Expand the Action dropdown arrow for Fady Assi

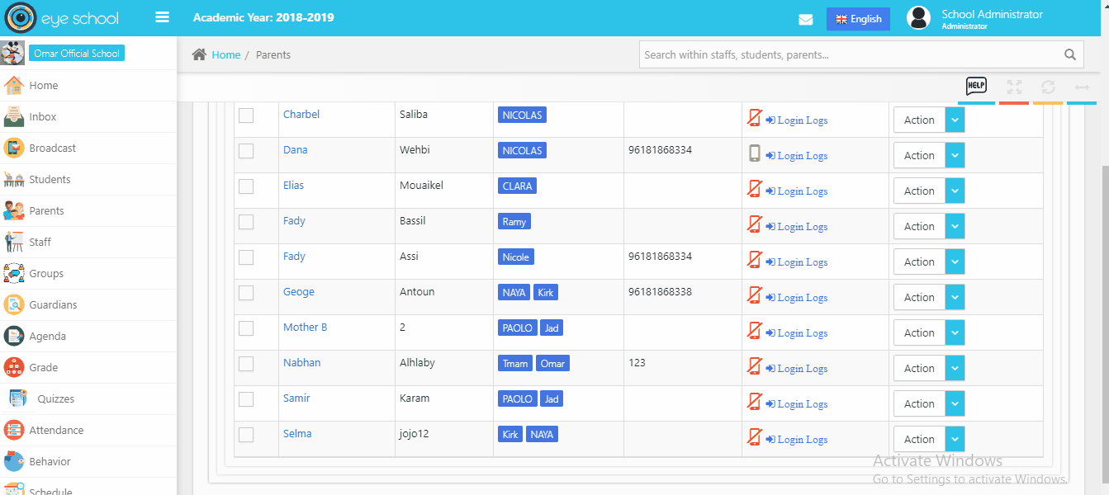[955, 262]
